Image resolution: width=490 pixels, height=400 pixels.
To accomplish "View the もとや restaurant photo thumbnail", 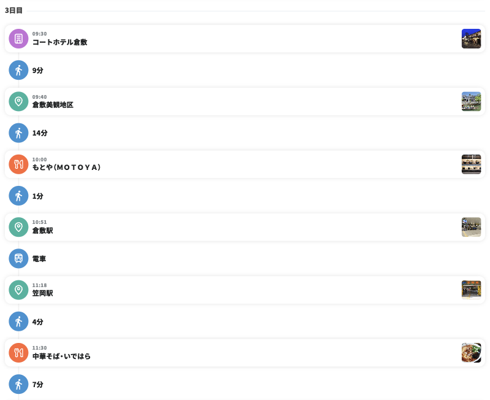I will click(x=471, y=164).
